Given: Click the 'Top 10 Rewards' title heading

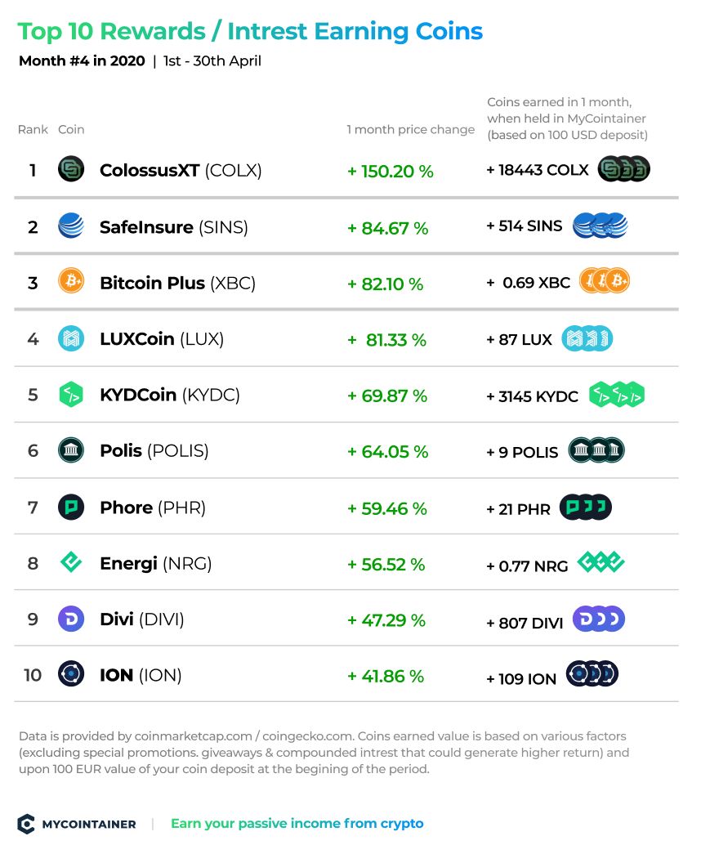Looking at the screenshot, I should (x=112, y=31).
